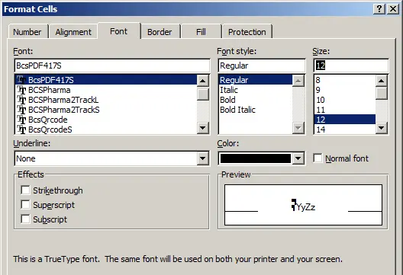The width and height of the screenshot is (403, 275).
Task: Enable the Strikethrough effect
Action: [x=25, y=190]
